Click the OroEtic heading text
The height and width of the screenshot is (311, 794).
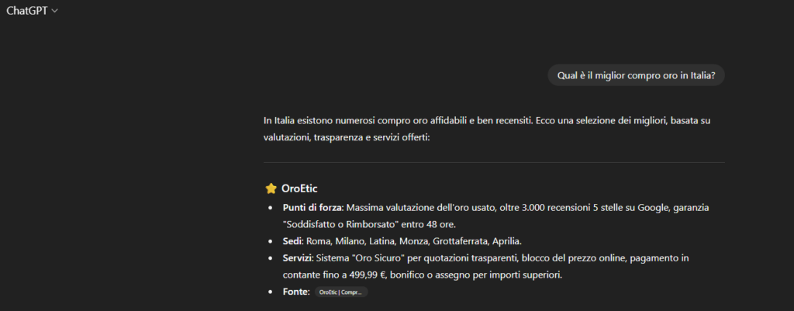[x=299, y=188]
